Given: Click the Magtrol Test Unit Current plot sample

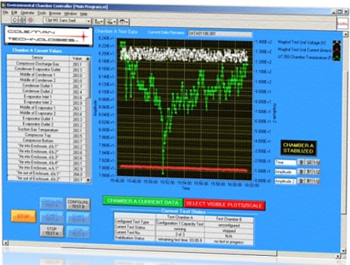Looking at the screenshot, I should click(x=337, y=50).
